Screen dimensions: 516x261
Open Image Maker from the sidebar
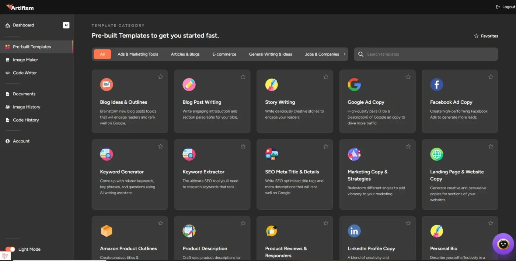click(x=25, y=60)
